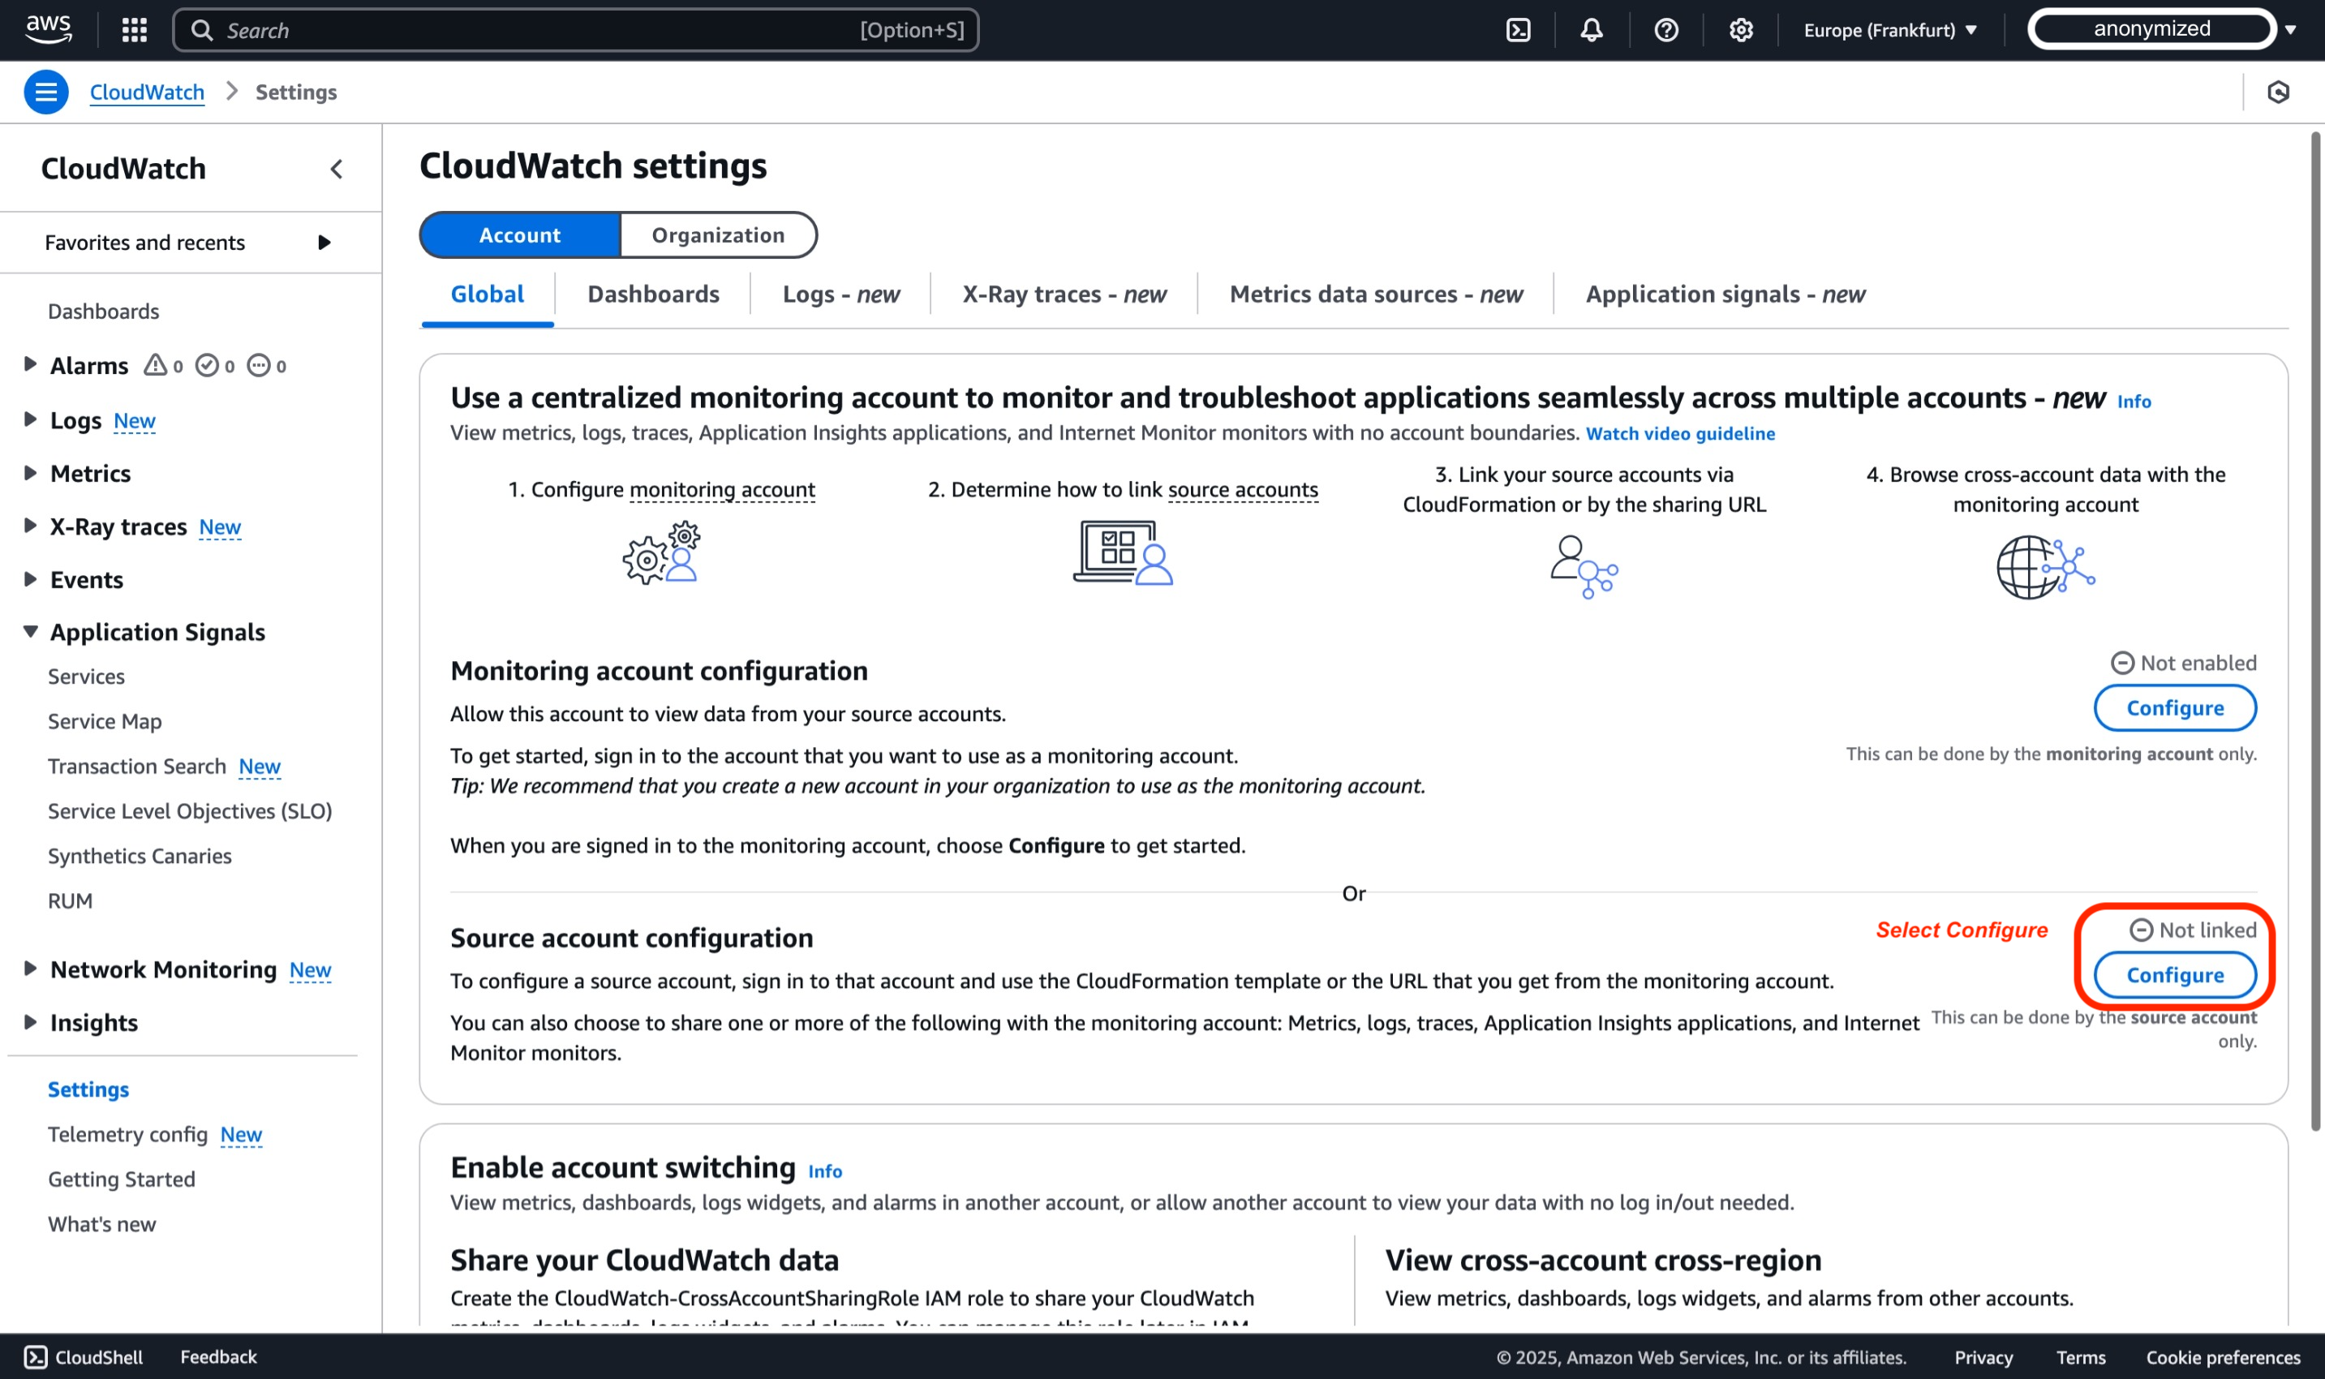Click the CloudShell icon in footer
The image size is (2325, 1379).
(36, 1357)
